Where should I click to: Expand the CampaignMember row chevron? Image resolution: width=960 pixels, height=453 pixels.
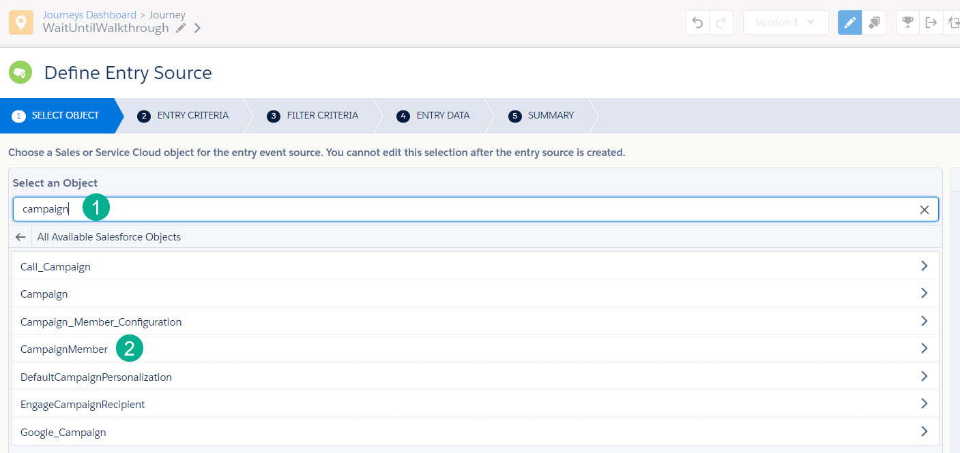(925, 348)
